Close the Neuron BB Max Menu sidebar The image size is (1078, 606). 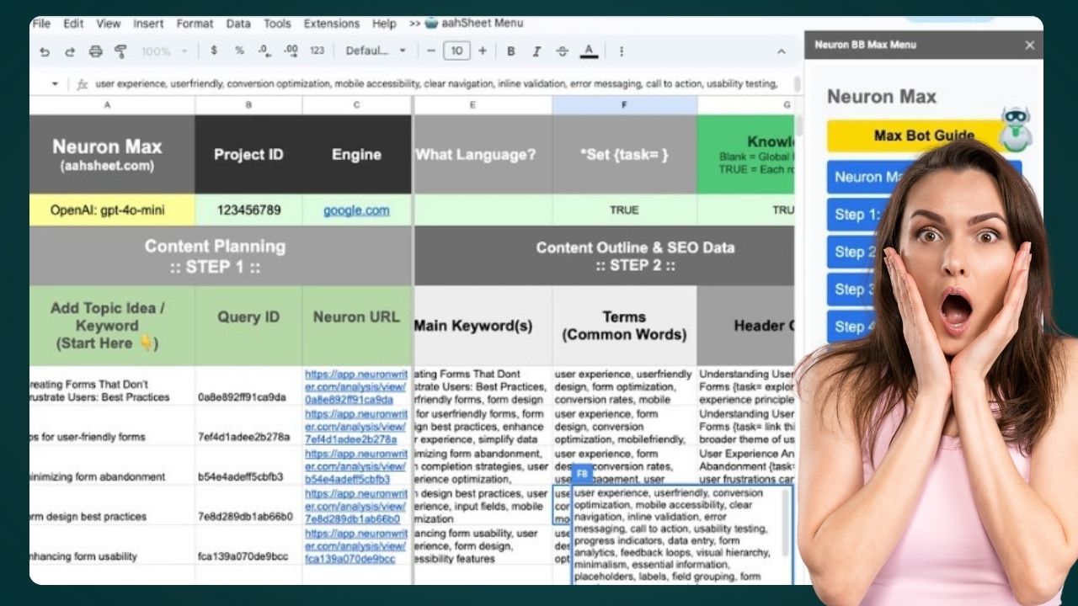[1029, 45]
